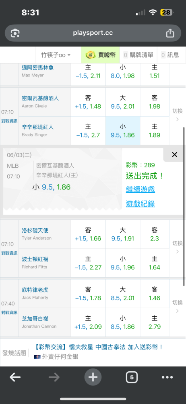Open 對戰資訊 for the Brewers–Reds game
This screenshot has height=404, width=186.
pyautogui.click(x=9, y=121)
